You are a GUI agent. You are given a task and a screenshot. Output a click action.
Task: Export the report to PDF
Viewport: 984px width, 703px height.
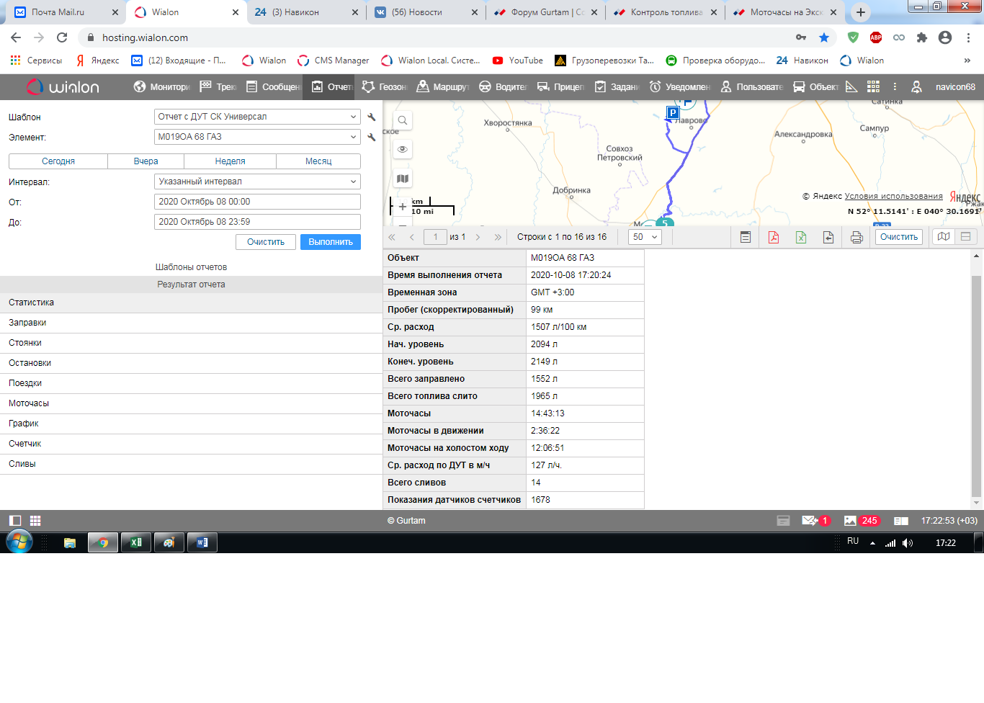[x=774, y=237]
